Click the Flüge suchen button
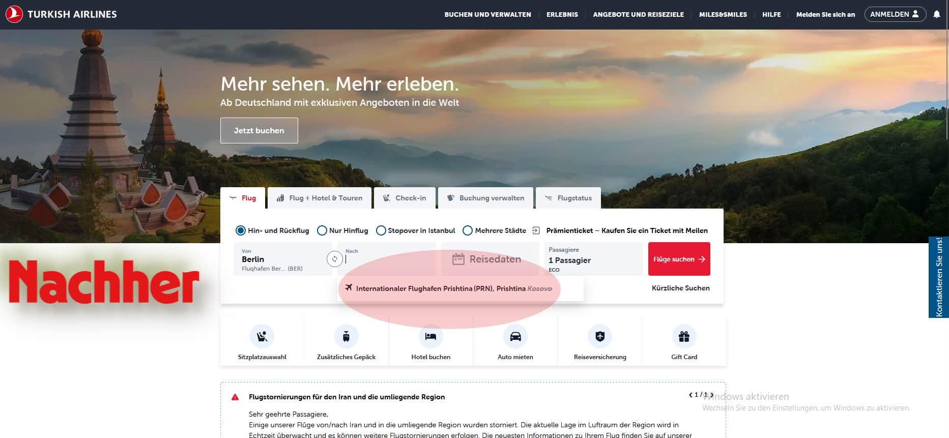 [679, 259]
